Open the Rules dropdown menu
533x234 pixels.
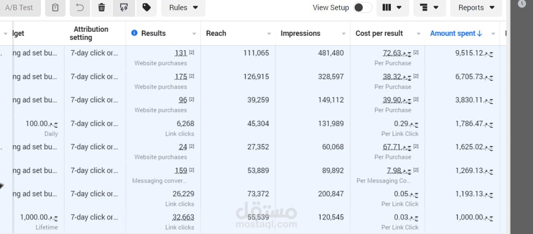183,7
